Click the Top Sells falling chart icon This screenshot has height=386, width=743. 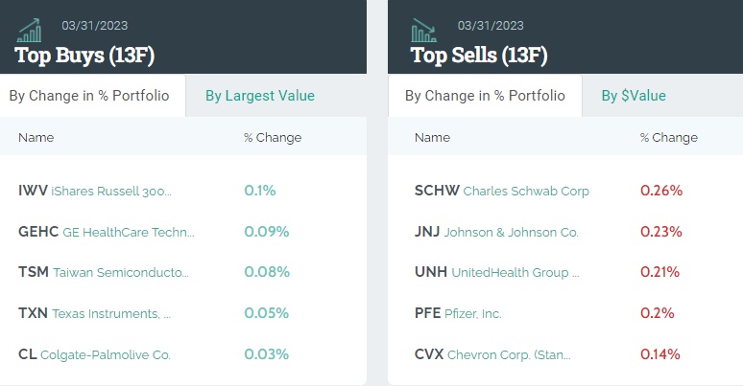tap(423, 31)
